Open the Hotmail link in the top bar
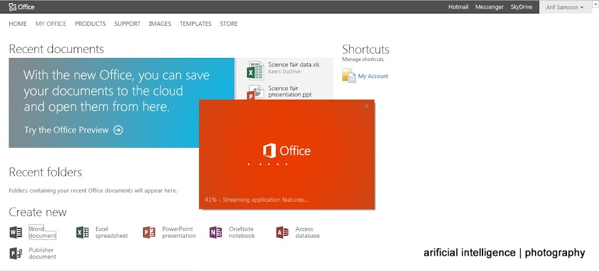The width and height of the screenshot is (599, 271). [458, 7]
